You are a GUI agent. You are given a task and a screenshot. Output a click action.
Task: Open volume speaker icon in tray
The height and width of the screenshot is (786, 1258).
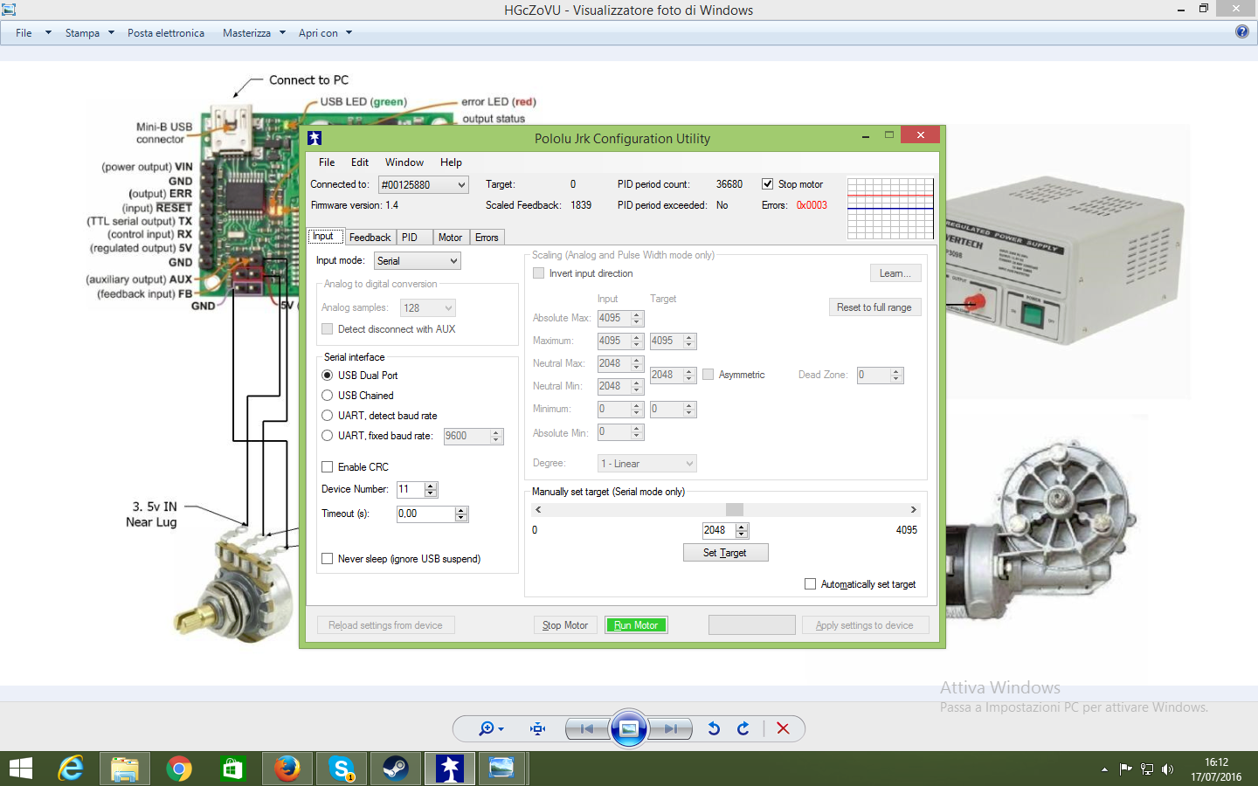[x=1167, y=769]
